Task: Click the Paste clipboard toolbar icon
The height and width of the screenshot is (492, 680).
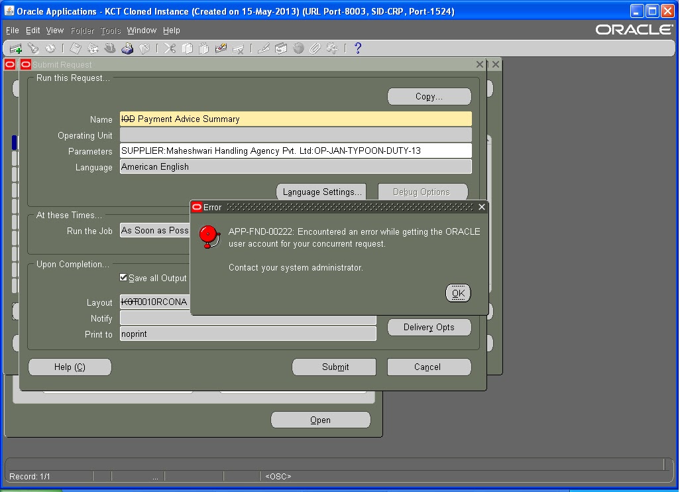Action: (204, 48)
